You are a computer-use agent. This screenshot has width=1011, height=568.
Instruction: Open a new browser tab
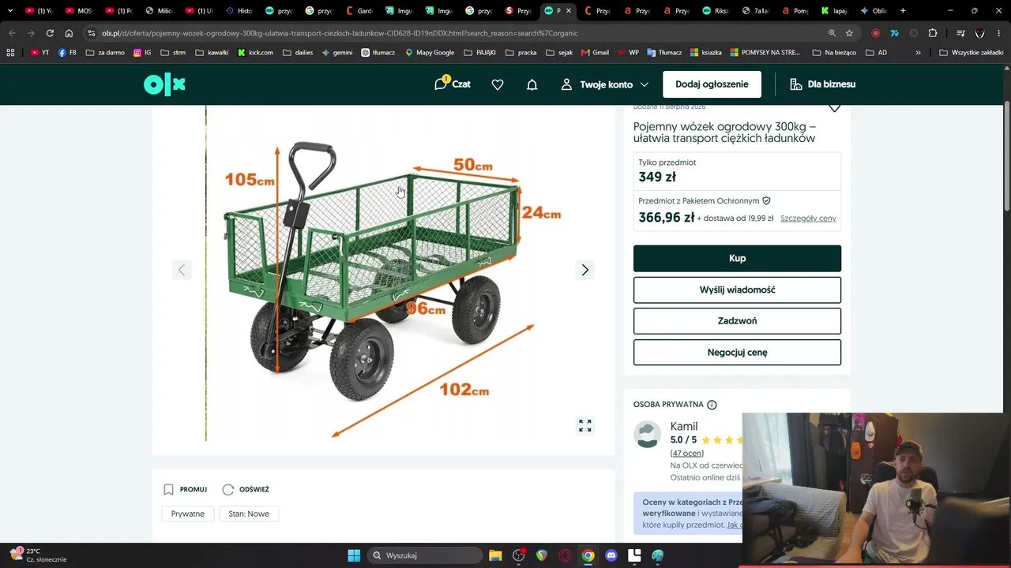(903, 11)
